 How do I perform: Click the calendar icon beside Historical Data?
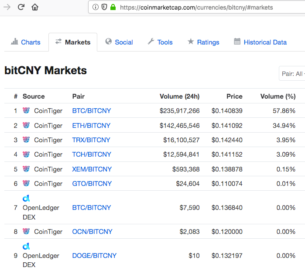(x=237, y=41)
